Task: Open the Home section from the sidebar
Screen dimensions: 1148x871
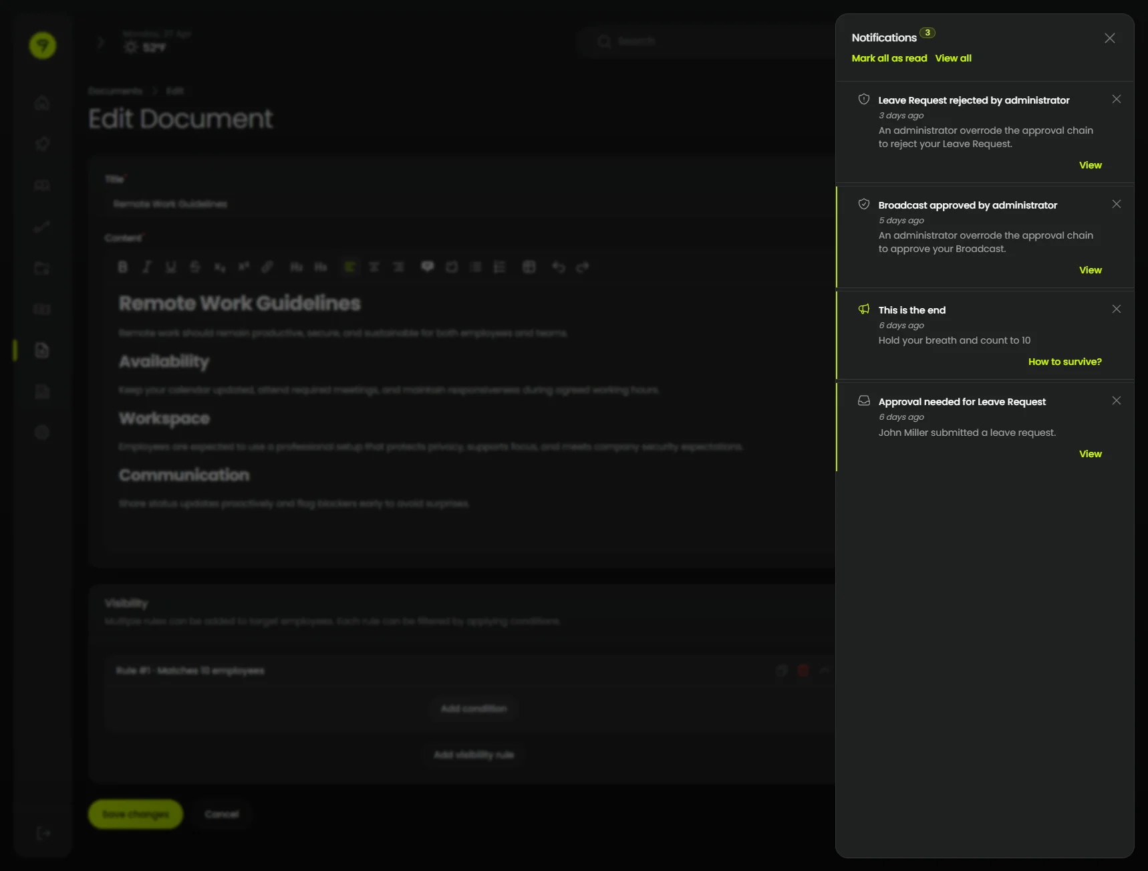Action: point(43,104)
